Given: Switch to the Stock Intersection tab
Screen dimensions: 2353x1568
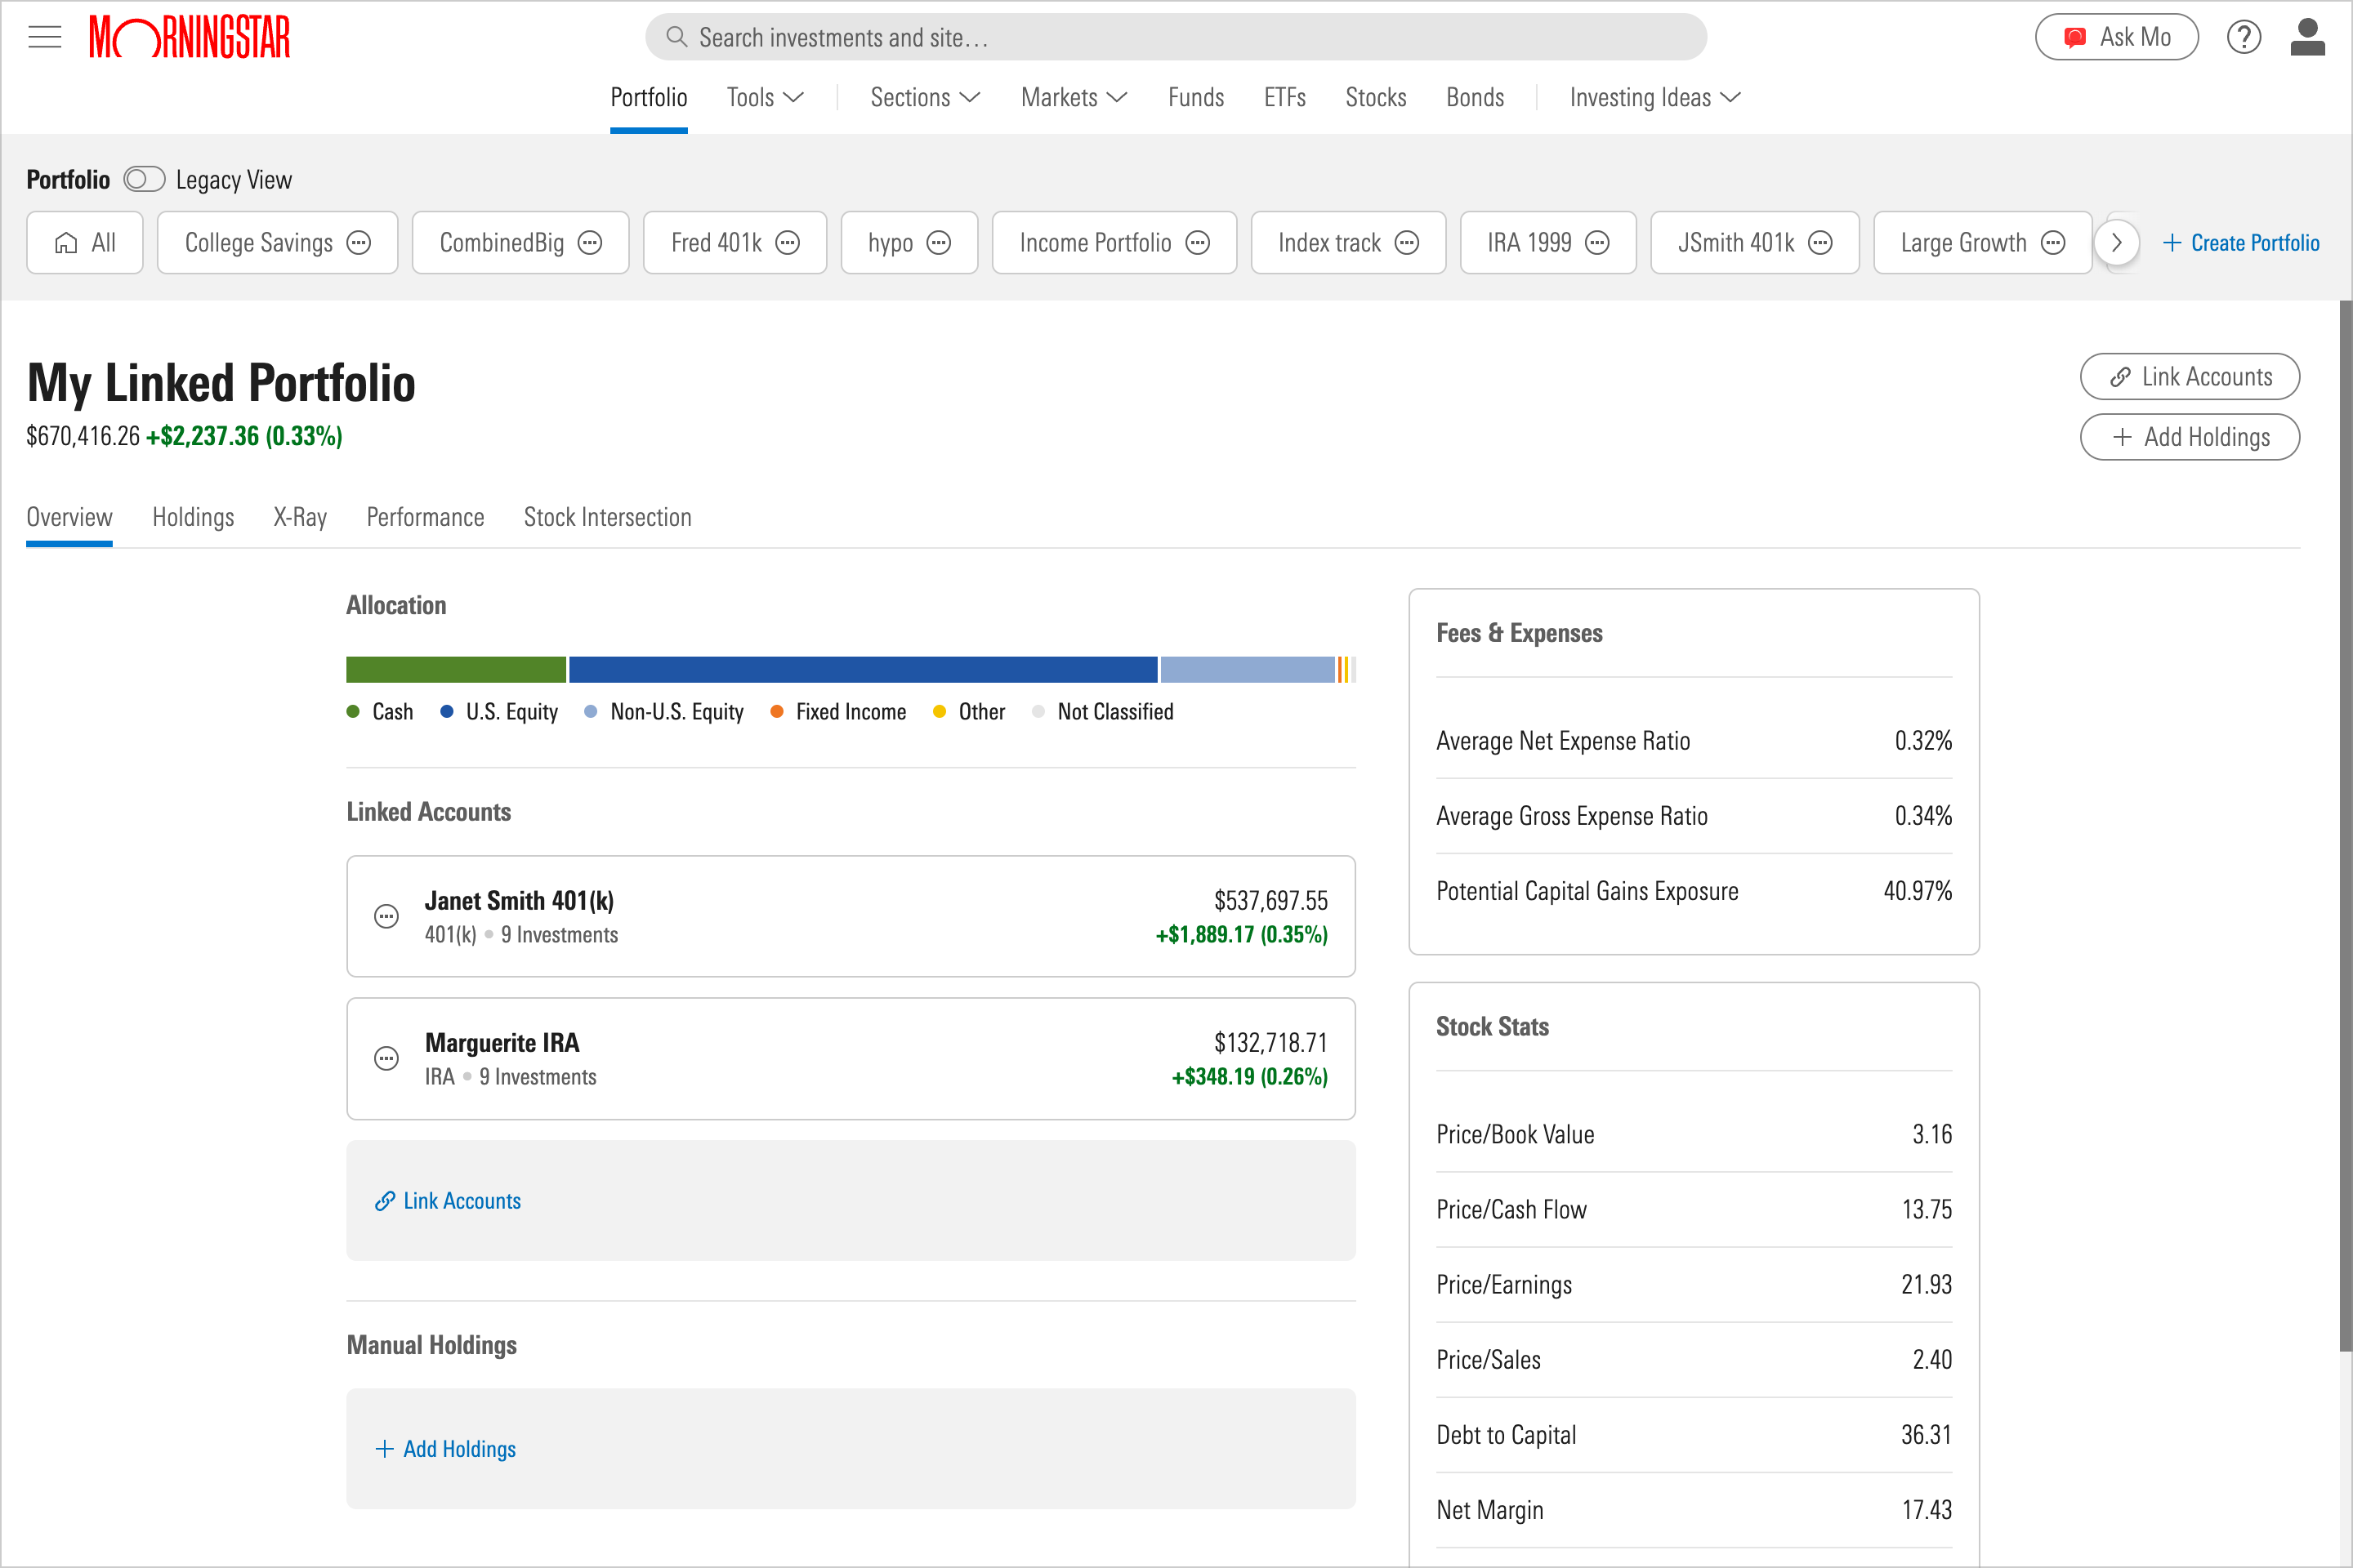Looking at the screenshot, I should 607,517.
